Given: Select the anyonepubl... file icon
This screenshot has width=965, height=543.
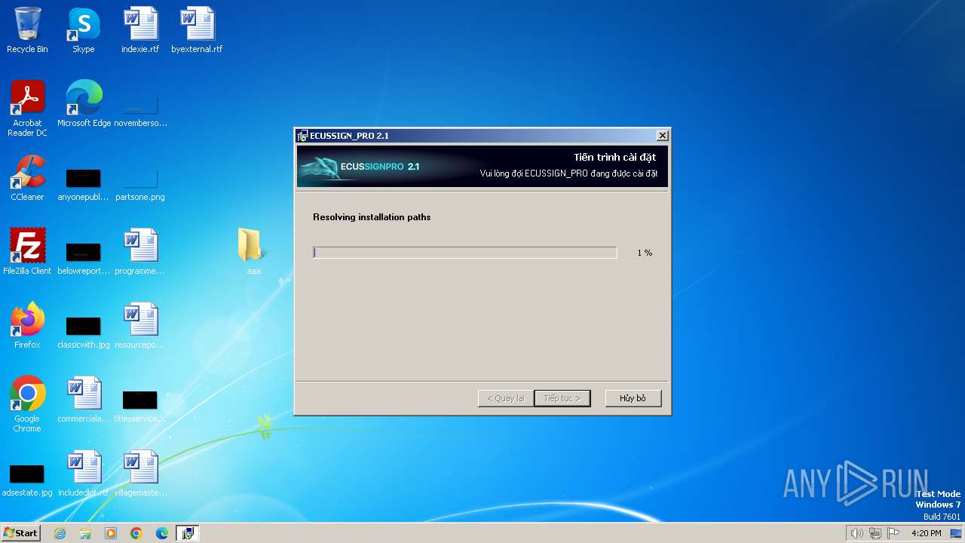Looking at the screenshot, I should coord(84,184).
